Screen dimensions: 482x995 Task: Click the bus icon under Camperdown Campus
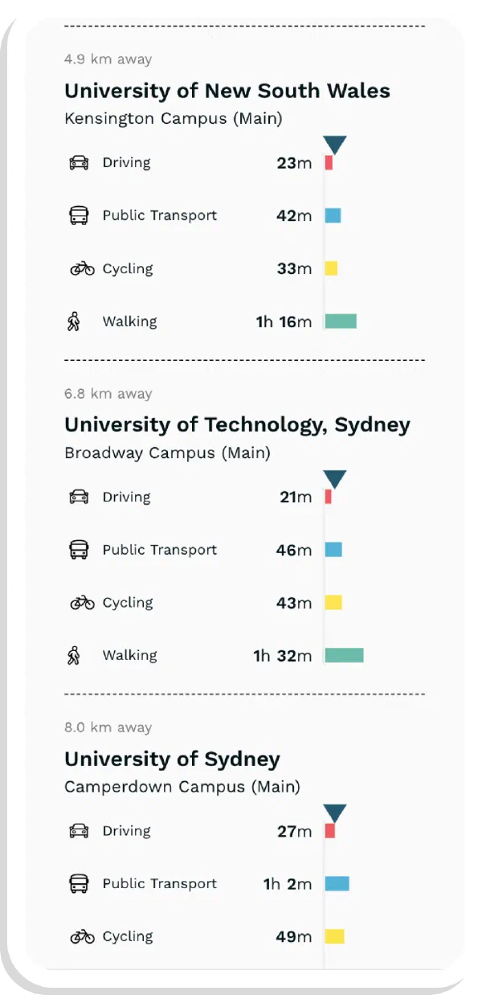coord(79,884)
